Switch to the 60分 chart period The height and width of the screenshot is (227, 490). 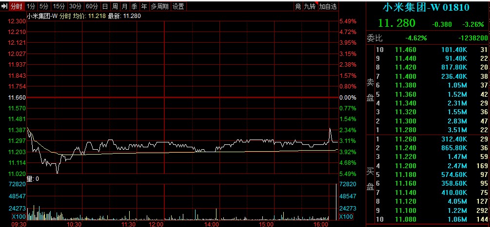tap(92, 6)
